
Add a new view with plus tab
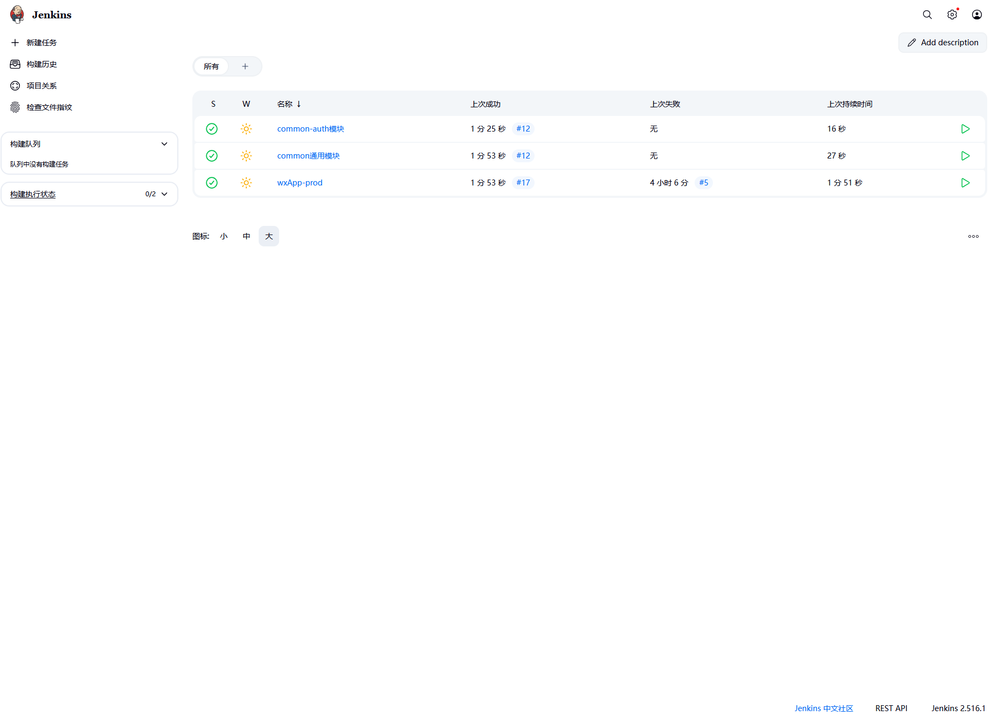click(x=245, y=66)
